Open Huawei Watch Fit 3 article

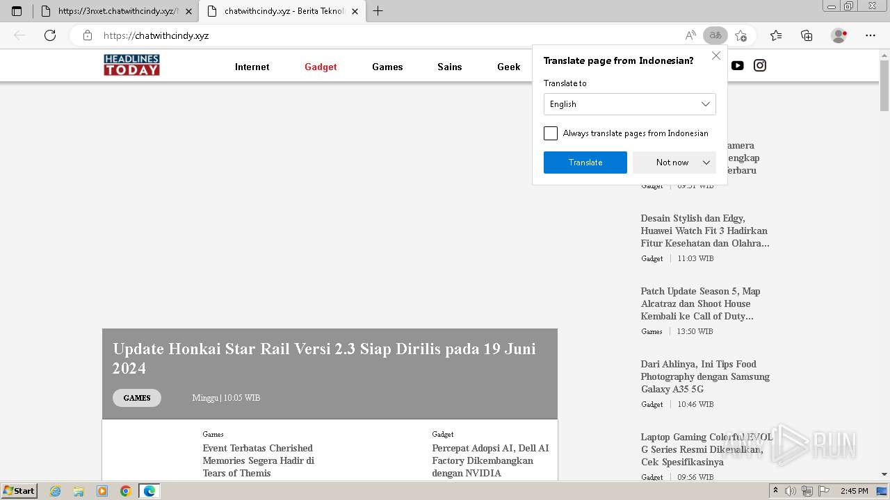704,231
